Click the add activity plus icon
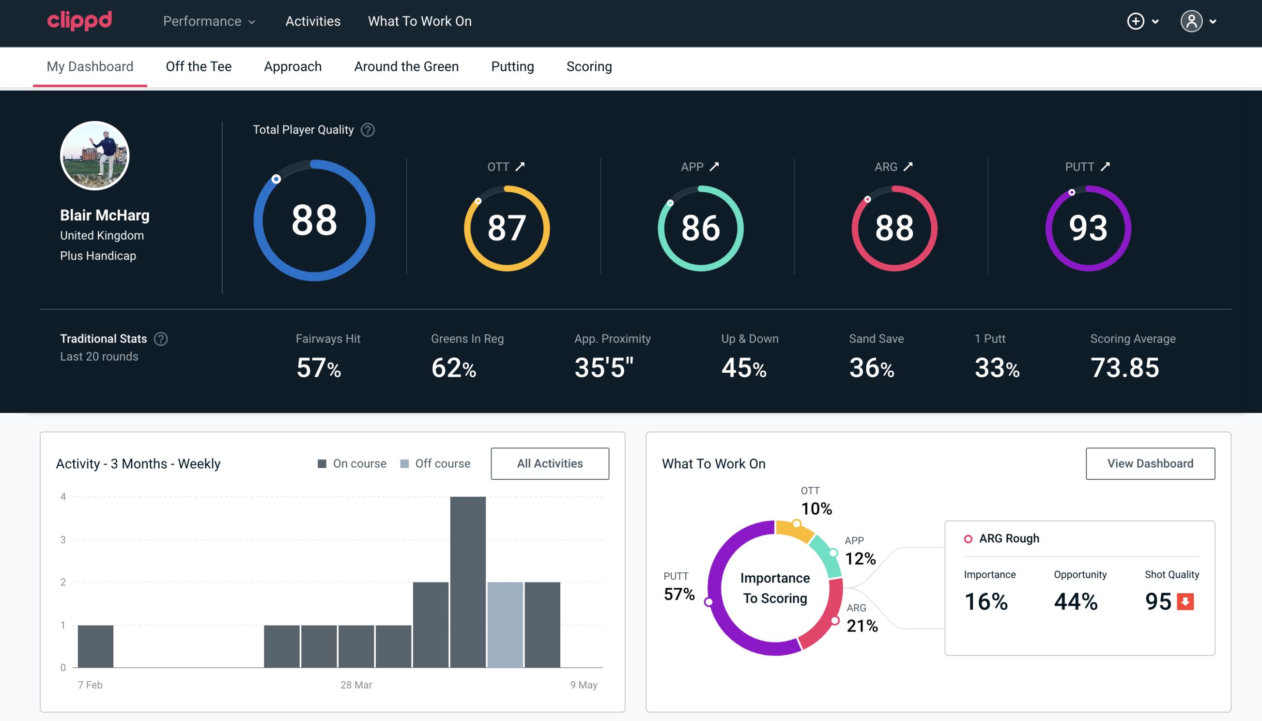The image size is (1262, 721). pos(1136,21)
